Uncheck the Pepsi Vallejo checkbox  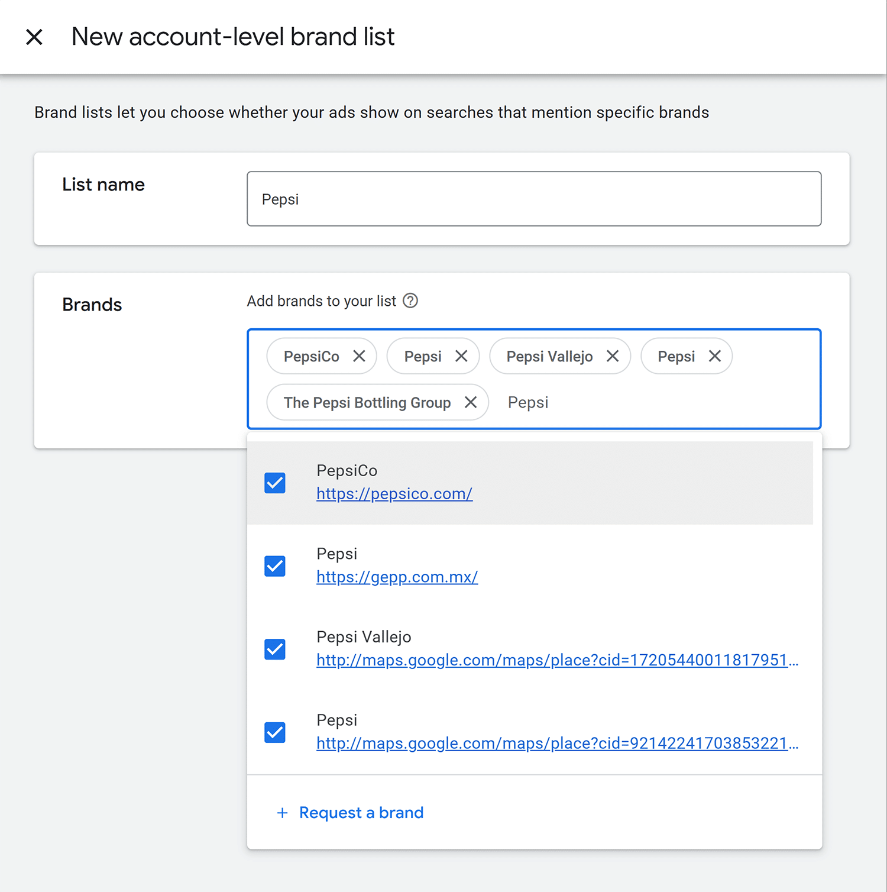click(275, 649)
